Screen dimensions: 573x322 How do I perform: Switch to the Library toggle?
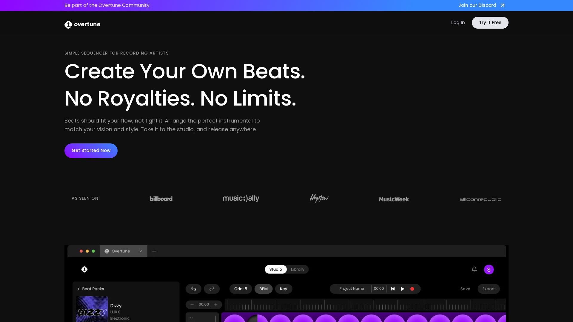pos(298,270)
